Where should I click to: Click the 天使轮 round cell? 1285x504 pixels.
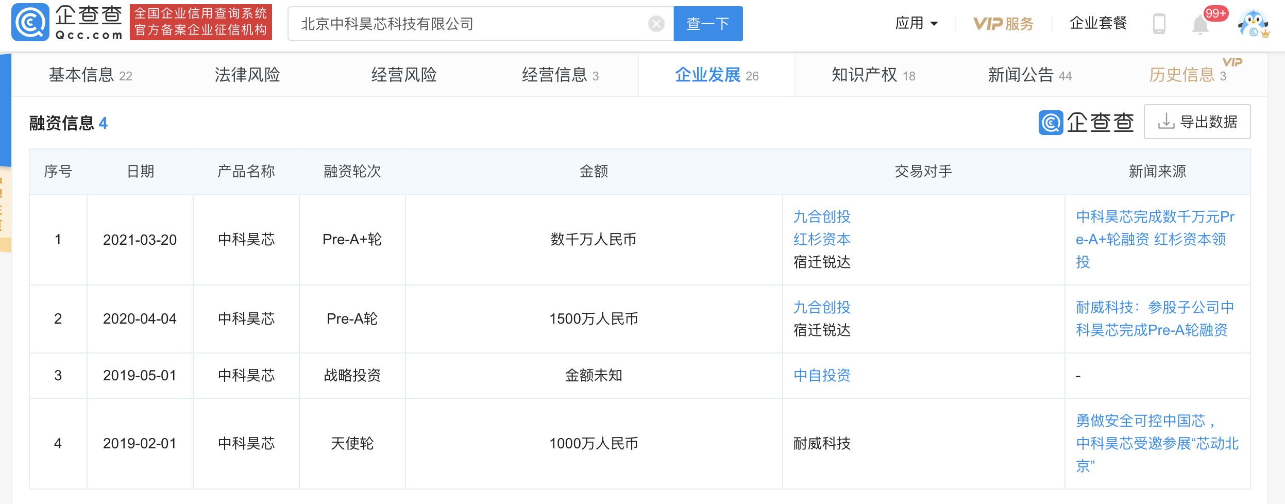352,444
